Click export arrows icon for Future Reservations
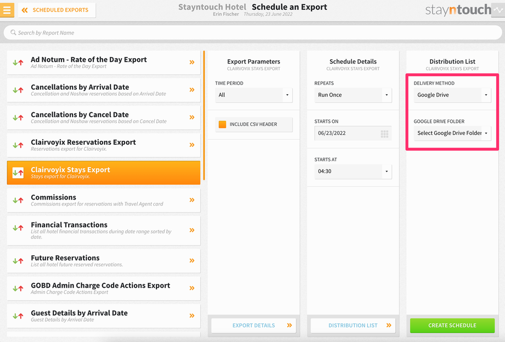 click(x=18, y=261)
